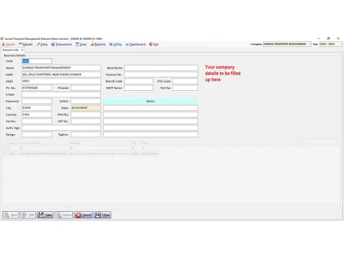Click the Design. field
Image resolution: width=344 pixels, height=258 pixels.
[x=37, y=135]
